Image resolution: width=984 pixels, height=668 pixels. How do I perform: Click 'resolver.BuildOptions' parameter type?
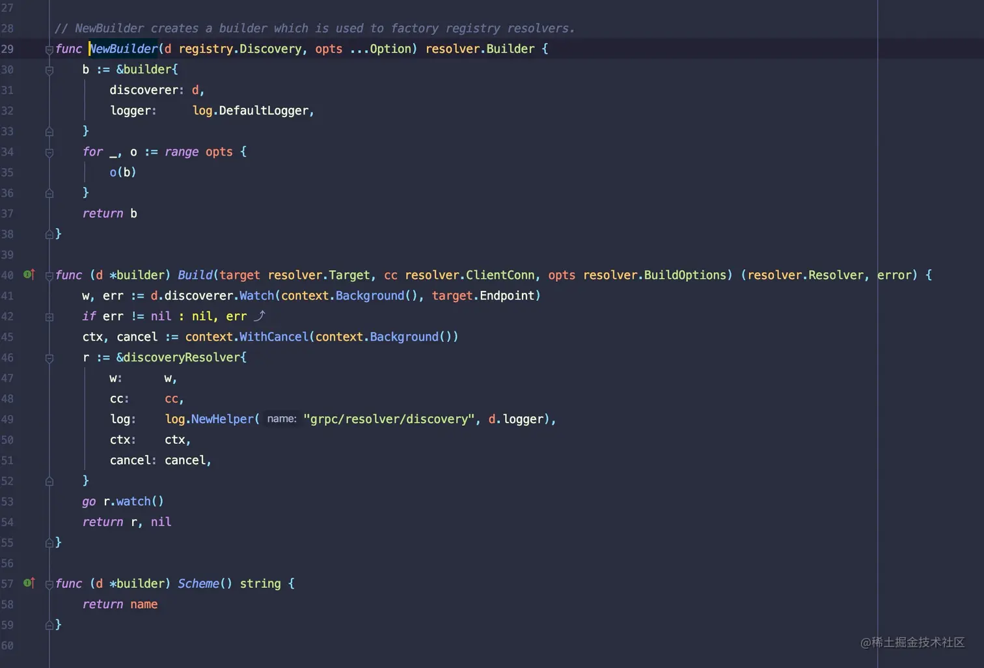point(654,275)
